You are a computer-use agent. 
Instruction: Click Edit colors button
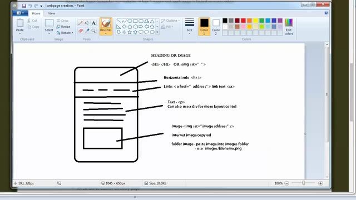289,27
